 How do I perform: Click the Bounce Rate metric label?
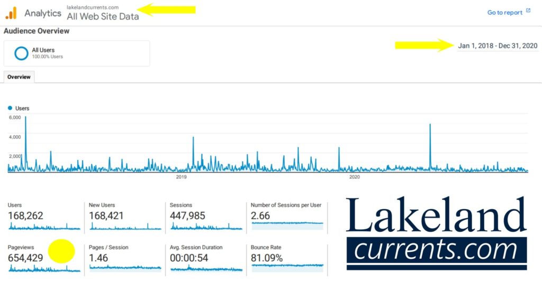pyautogui.click(x=266, y=247)
